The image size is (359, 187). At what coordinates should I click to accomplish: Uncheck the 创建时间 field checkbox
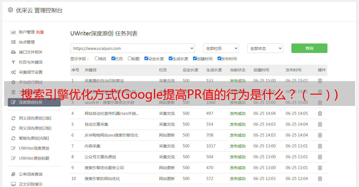[x=195, y=59]
